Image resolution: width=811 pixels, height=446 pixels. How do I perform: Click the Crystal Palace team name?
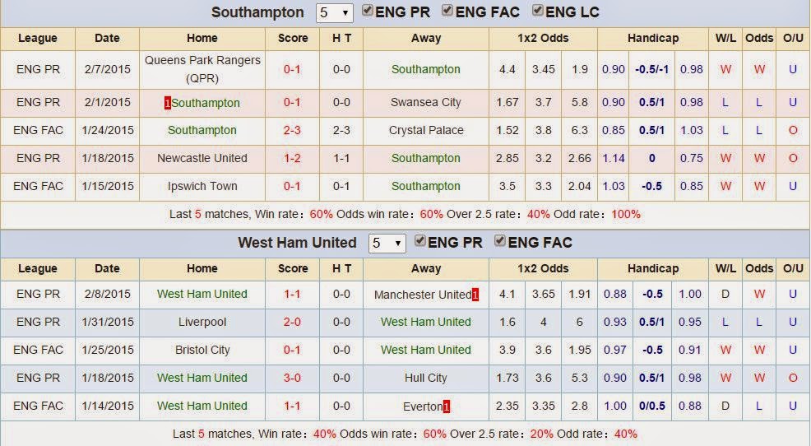click(x=426, y=130)
